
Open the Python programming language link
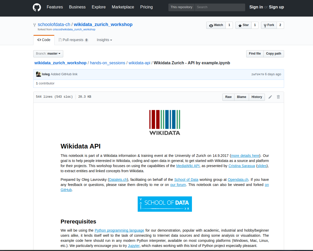click(x=120, y=230)
